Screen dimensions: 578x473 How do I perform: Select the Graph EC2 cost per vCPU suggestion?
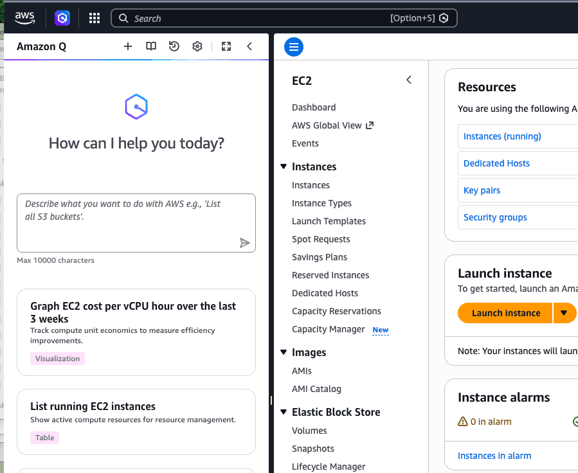click(x=136, y=332)
